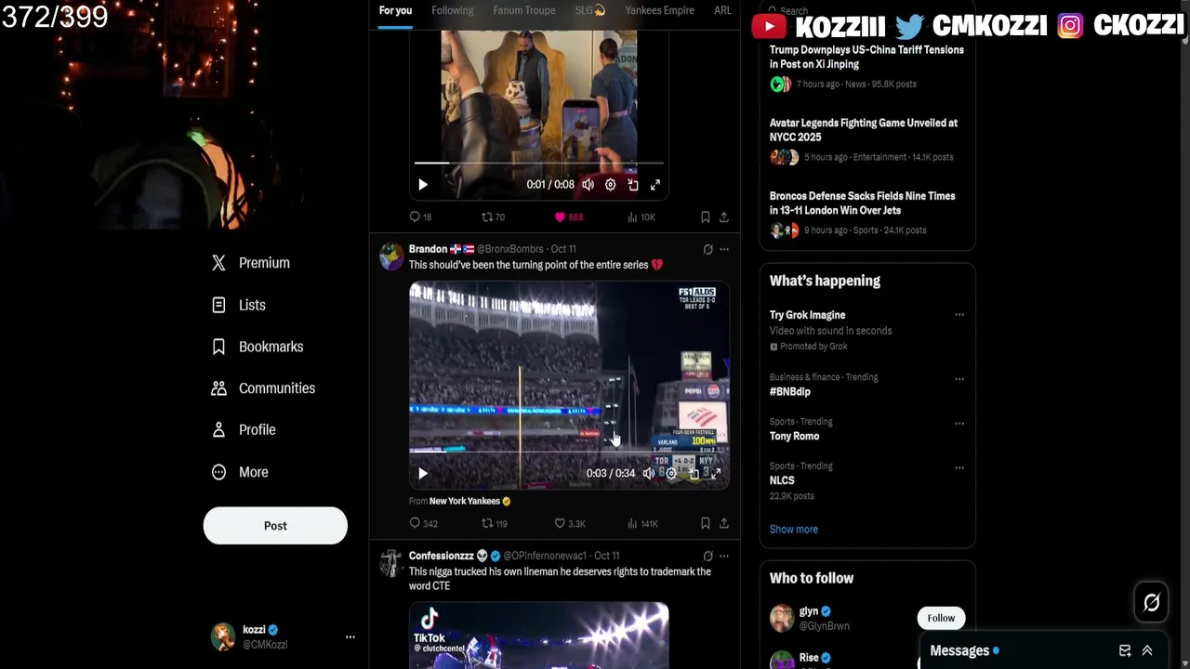The image size is (1190, 669).
Task: Mute the top video's volume
Action: point(588,185)
